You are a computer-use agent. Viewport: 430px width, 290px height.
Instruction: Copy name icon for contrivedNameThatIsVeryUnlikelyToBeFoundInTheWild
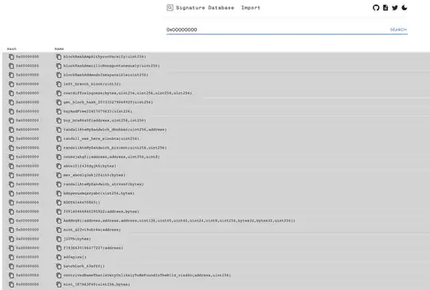click(59, 275)
